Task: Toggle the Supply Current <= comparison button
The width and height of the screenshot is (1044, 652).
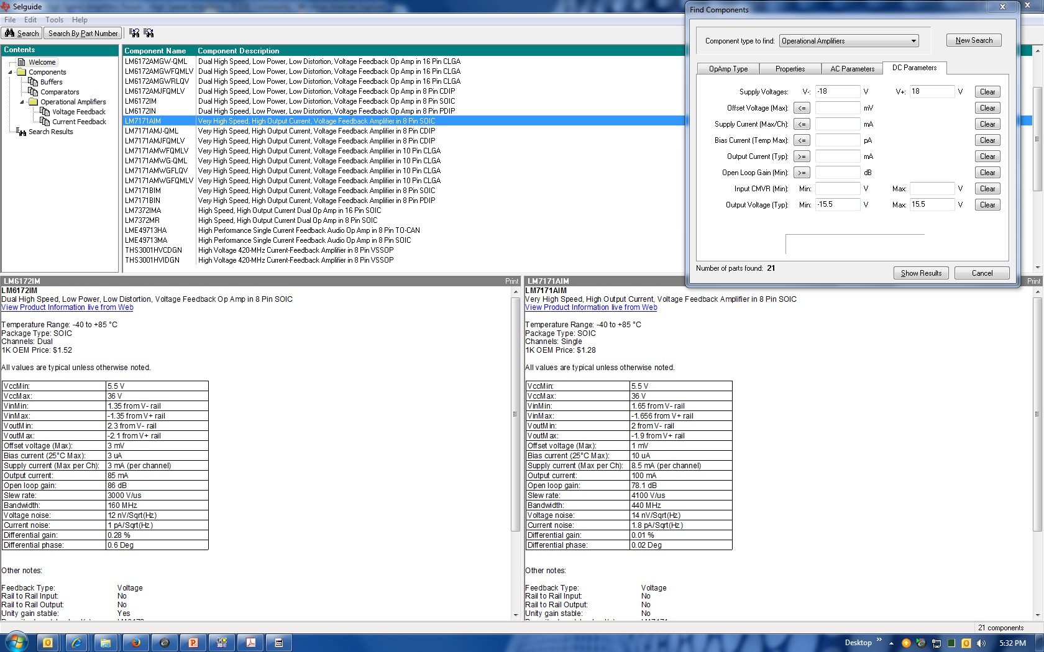Action: click(x=802, y=124)
